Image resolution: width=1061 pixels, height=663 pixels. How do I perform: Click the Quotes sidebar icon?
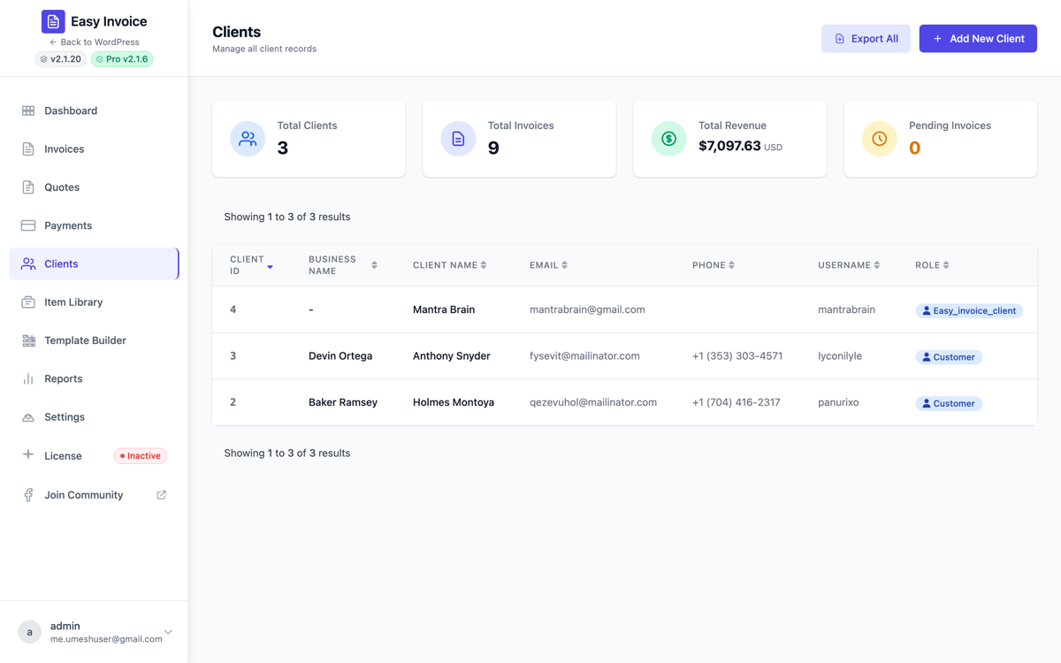coord(28,187)
